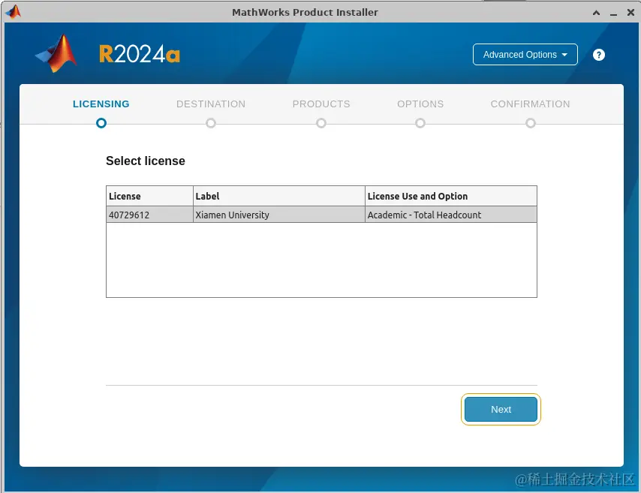Go to the CONFIRMATION step tab
The height and width of the screenshot is (493, 641).
[x=530, y=104]
